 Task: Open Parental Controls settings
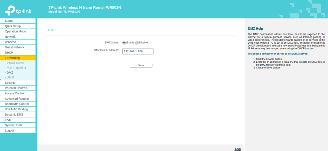(16, 88)
